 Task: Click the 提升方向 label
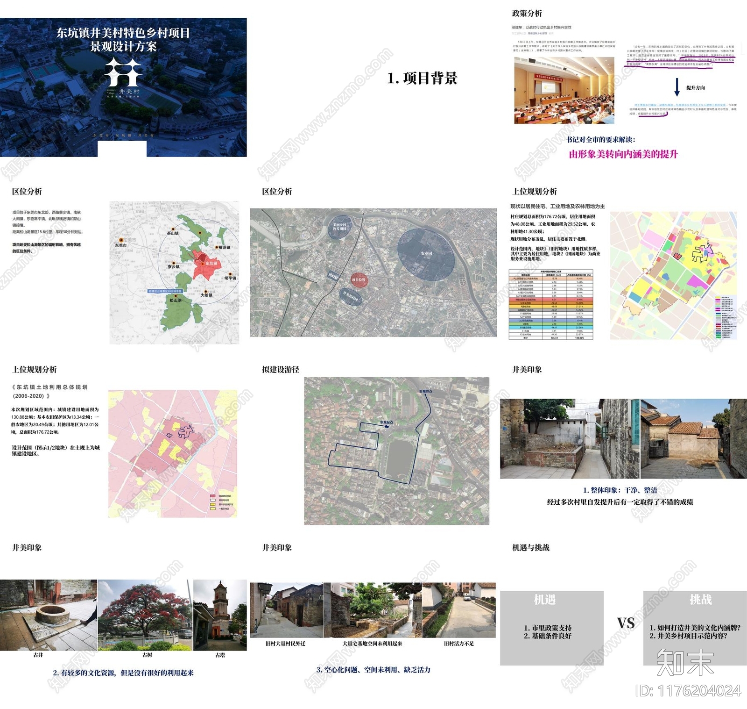(695, 88)
